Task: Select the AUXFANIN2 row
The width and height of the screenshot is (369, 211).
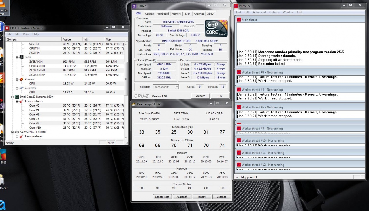Action: point(65,75)
